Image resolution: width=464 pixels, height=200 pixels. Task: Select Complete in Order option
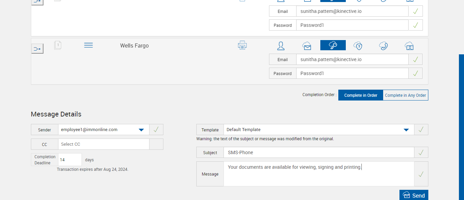tap(361, 95)
